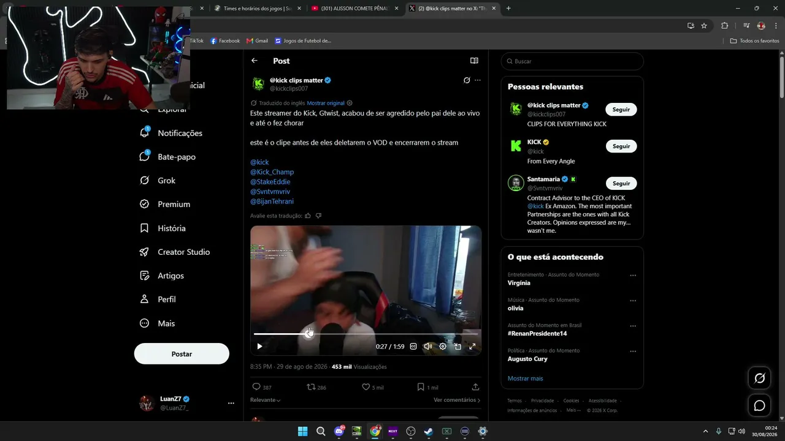Click the Postar button
The image size is (785, 441).
point(182,354)
